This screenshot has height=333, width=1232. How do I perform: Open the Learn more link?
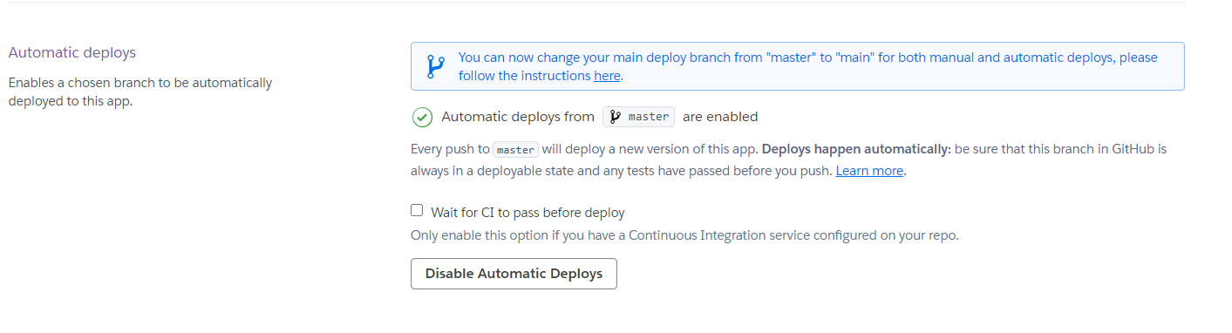(x=869, y=171)
